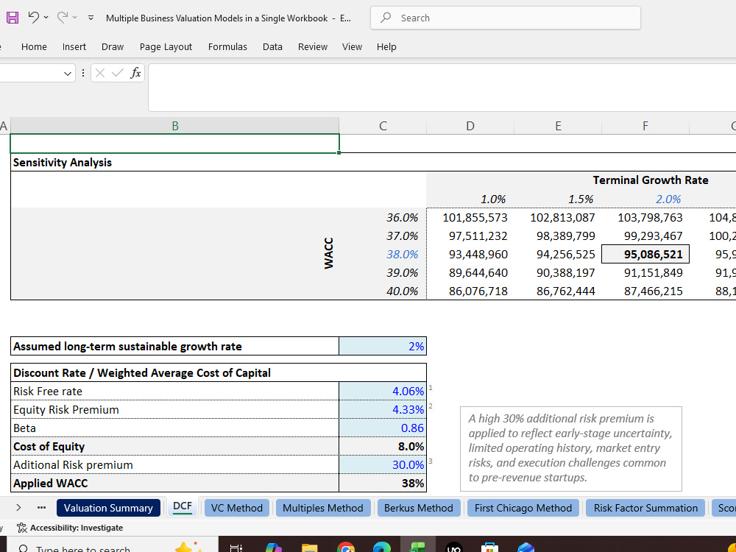This screenshot has height=552, width=736.
Task: Click the Cancel (X) formula icon
Action: coord(100,73)
